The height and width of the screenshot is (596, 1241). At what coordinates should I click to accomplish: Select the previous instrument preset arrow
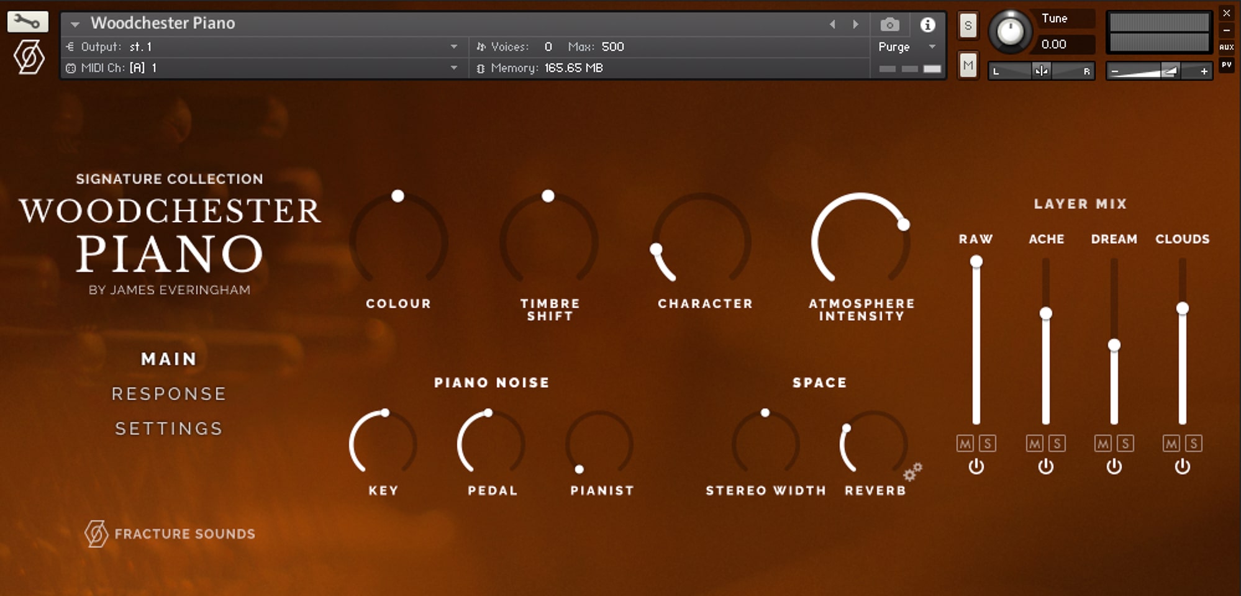pos(832,25)
